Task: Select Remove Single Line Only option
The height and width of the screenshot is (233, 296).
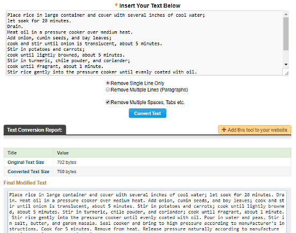Action: pos(108,83)
